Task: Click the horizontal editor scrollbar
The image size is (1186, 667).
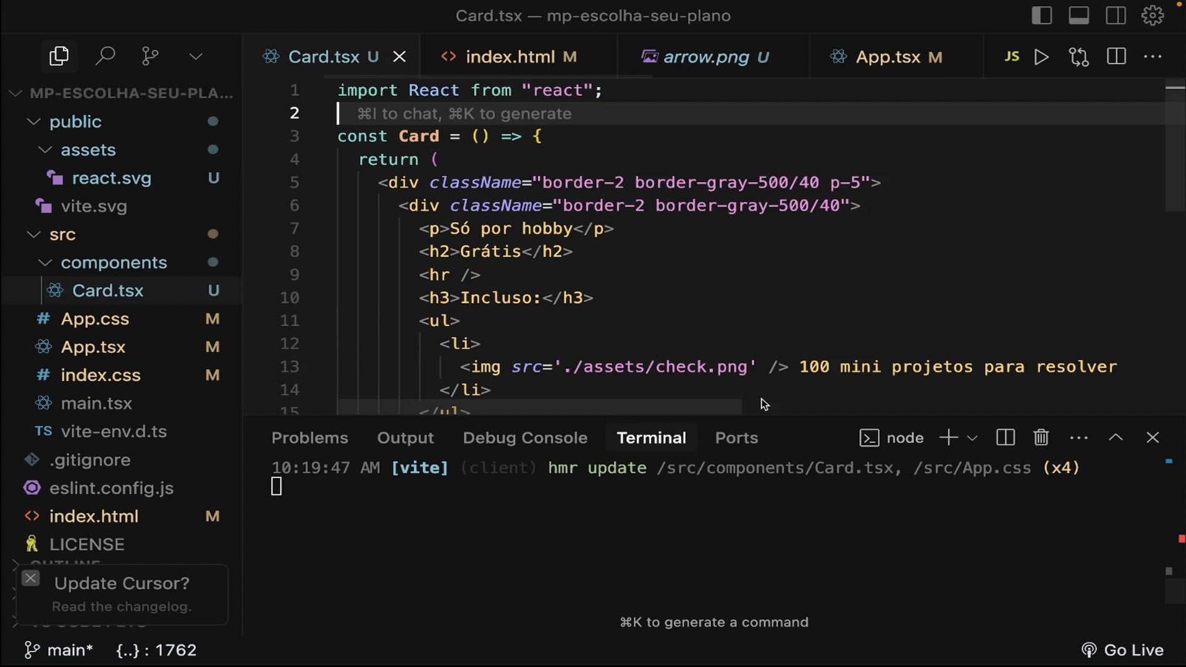Action: (x=539, y=407)
